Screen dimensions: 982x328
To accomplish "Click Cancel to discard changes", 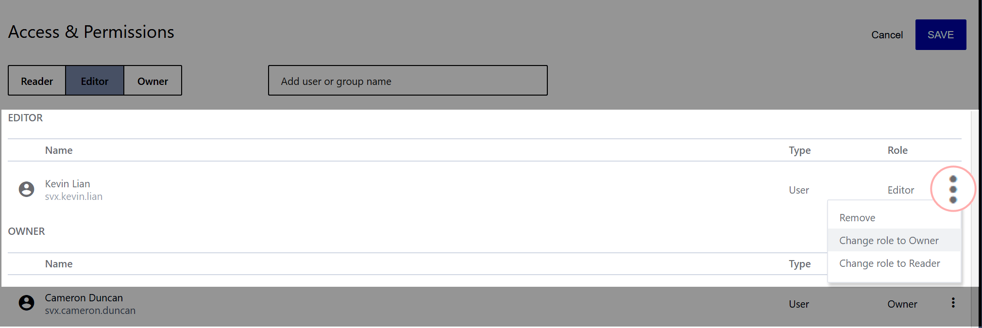I will click(887, 34).
